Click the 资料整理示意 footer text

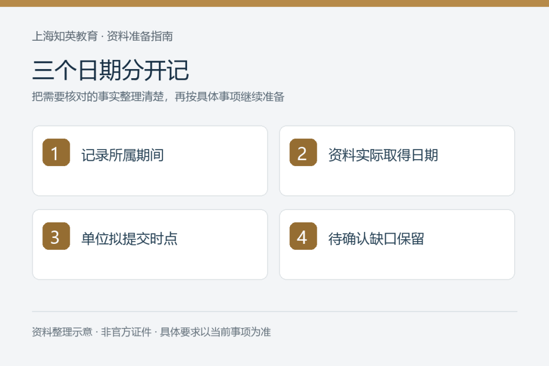click(62, 332)
